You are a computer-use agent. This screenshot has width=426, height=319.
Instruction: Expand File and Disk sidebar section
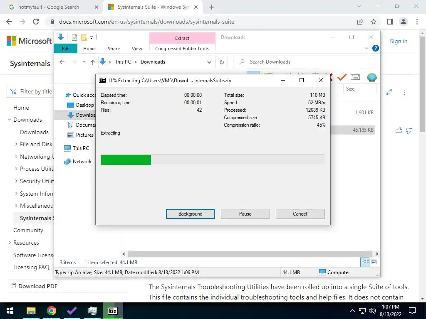point(16,144)
